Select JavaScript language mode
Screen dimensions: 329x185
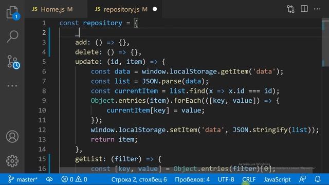277,179
